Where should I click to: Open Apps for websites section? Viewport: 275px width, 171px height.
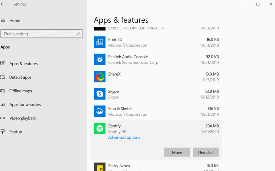[x=25, y=105]
